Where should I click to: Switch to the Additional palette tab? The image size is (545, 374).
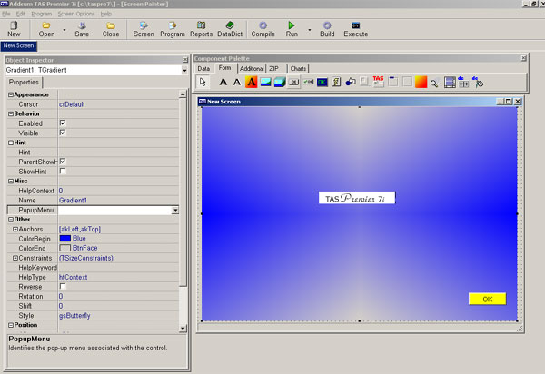click(x=252, y=68)
